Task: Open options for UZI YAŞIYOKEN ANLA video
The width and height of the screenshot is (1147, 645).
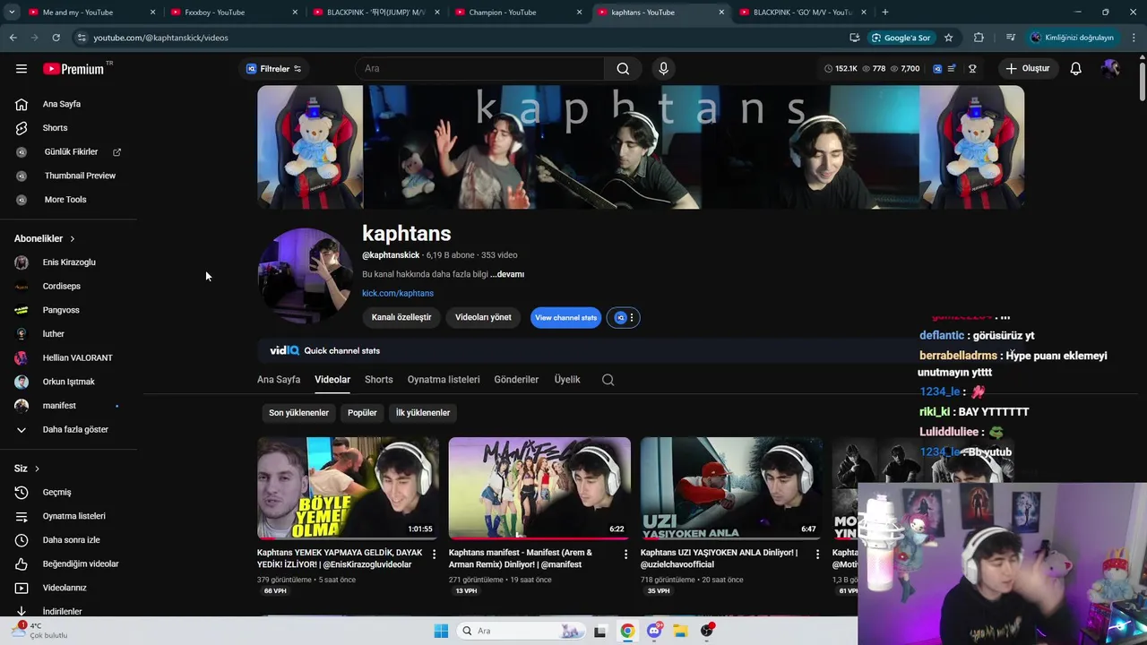Action: click(x=817, y=555)
